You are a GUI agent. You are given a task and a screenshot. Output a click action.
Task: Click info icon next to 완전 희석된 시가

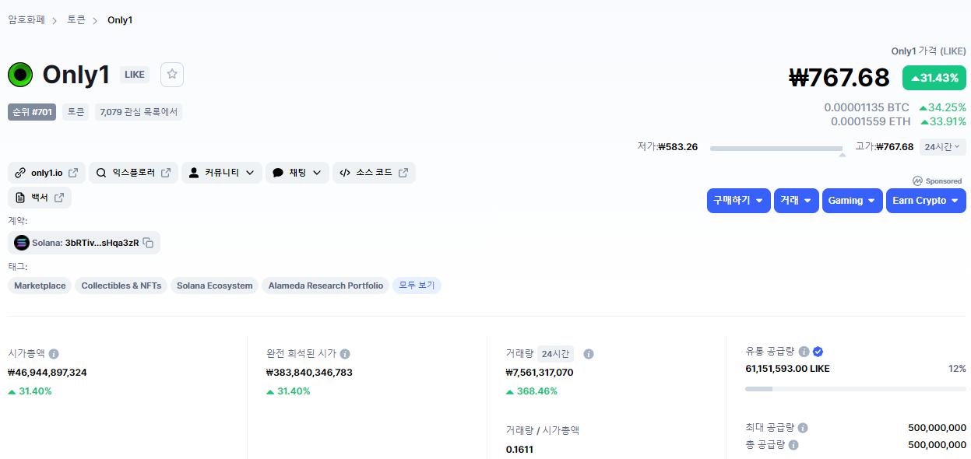point(345,354)
